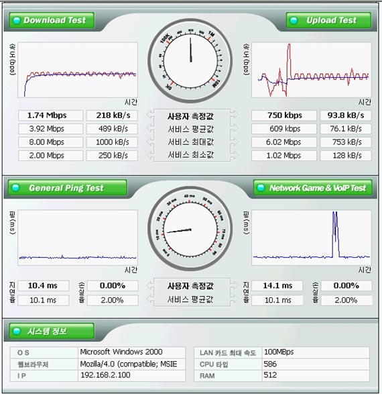Select the 750 kbps upload value field
This screenshot has width=382, height=394.
point(284,115)
